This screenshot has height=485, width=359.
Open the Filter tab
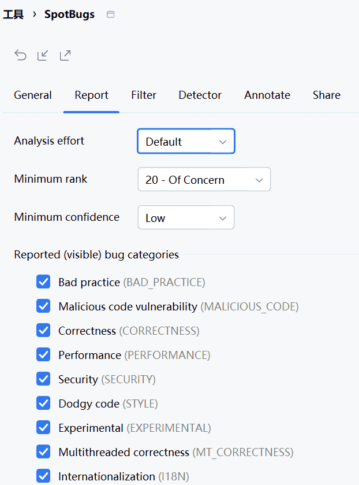[x=144, y=95]
